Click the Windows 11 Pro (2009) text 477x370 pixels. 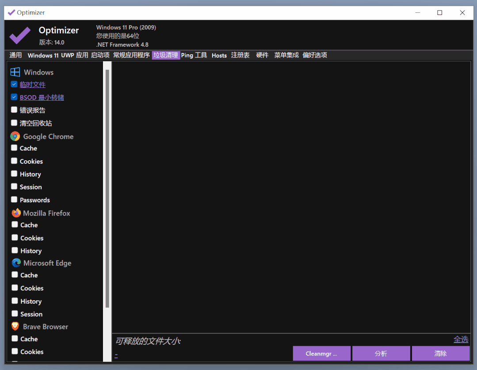point(126,27)
